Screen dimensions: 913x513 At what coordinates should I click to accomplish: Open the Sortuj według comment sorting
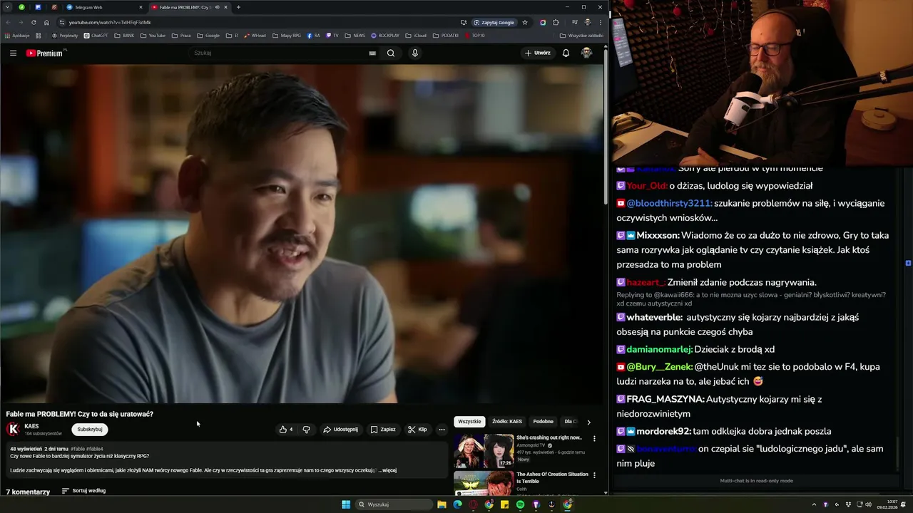83,491
